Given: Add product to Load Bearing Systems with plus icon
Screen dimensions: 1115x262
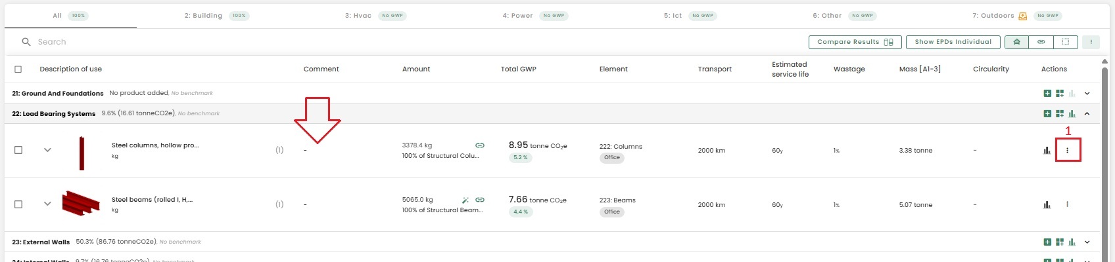Looking at the screenshot, I should pyautogui.click(x=1047, y=113).
